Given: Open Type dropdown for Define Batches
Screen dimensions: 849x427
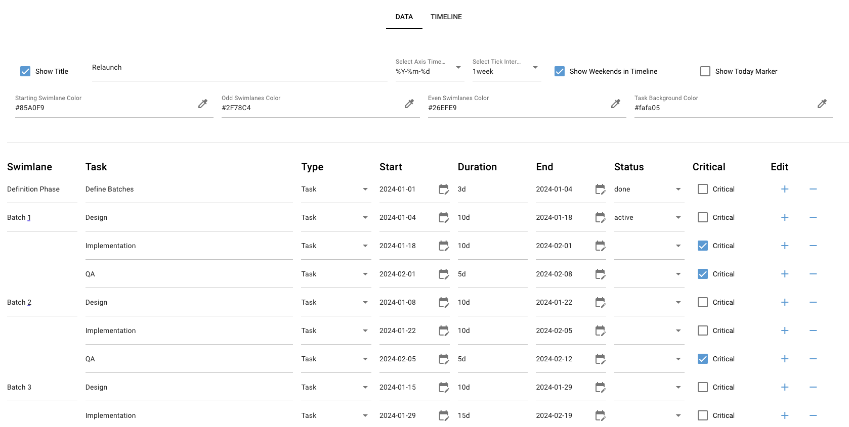Looking at the screenshot, I should [x=336, y=189].
